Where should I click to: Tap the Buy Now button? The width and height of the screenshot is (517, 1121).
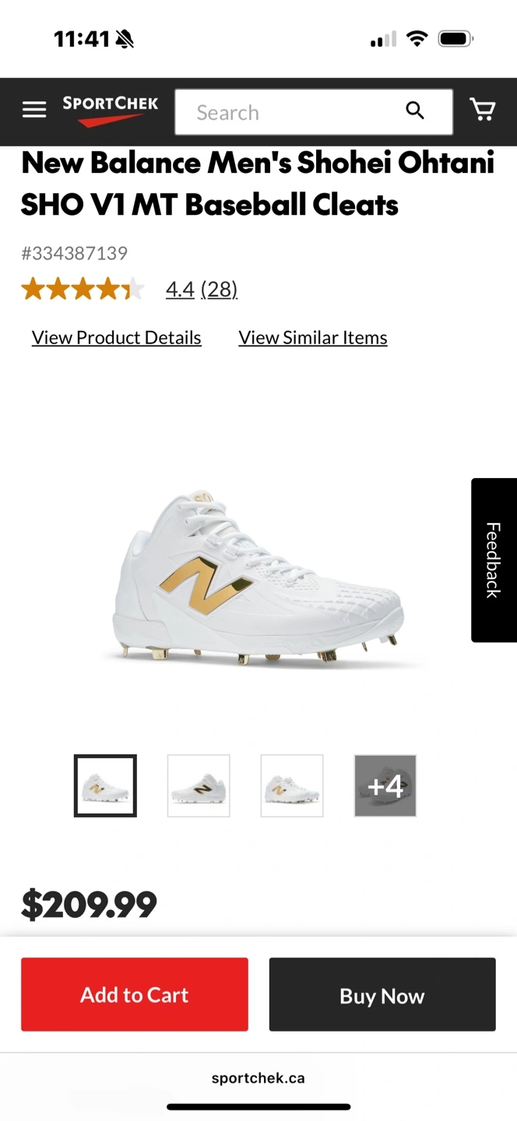pos(382,995)
